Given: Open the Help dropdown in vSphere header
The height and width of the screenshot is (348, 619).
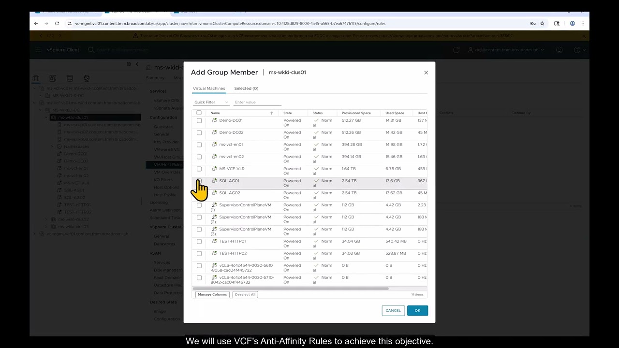Looking at the screenshot, I should [579, 50].
